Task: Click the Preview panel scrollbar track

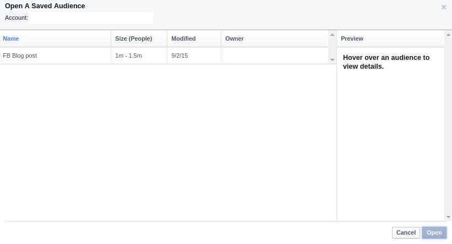Action: click(x=448, y=126)
